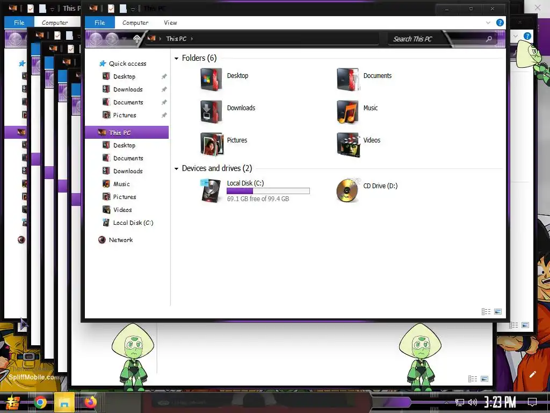
Task: Select the CD Drive (D:) icon
Action: 348,191
